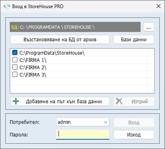Focus the Парола password field

82,134
